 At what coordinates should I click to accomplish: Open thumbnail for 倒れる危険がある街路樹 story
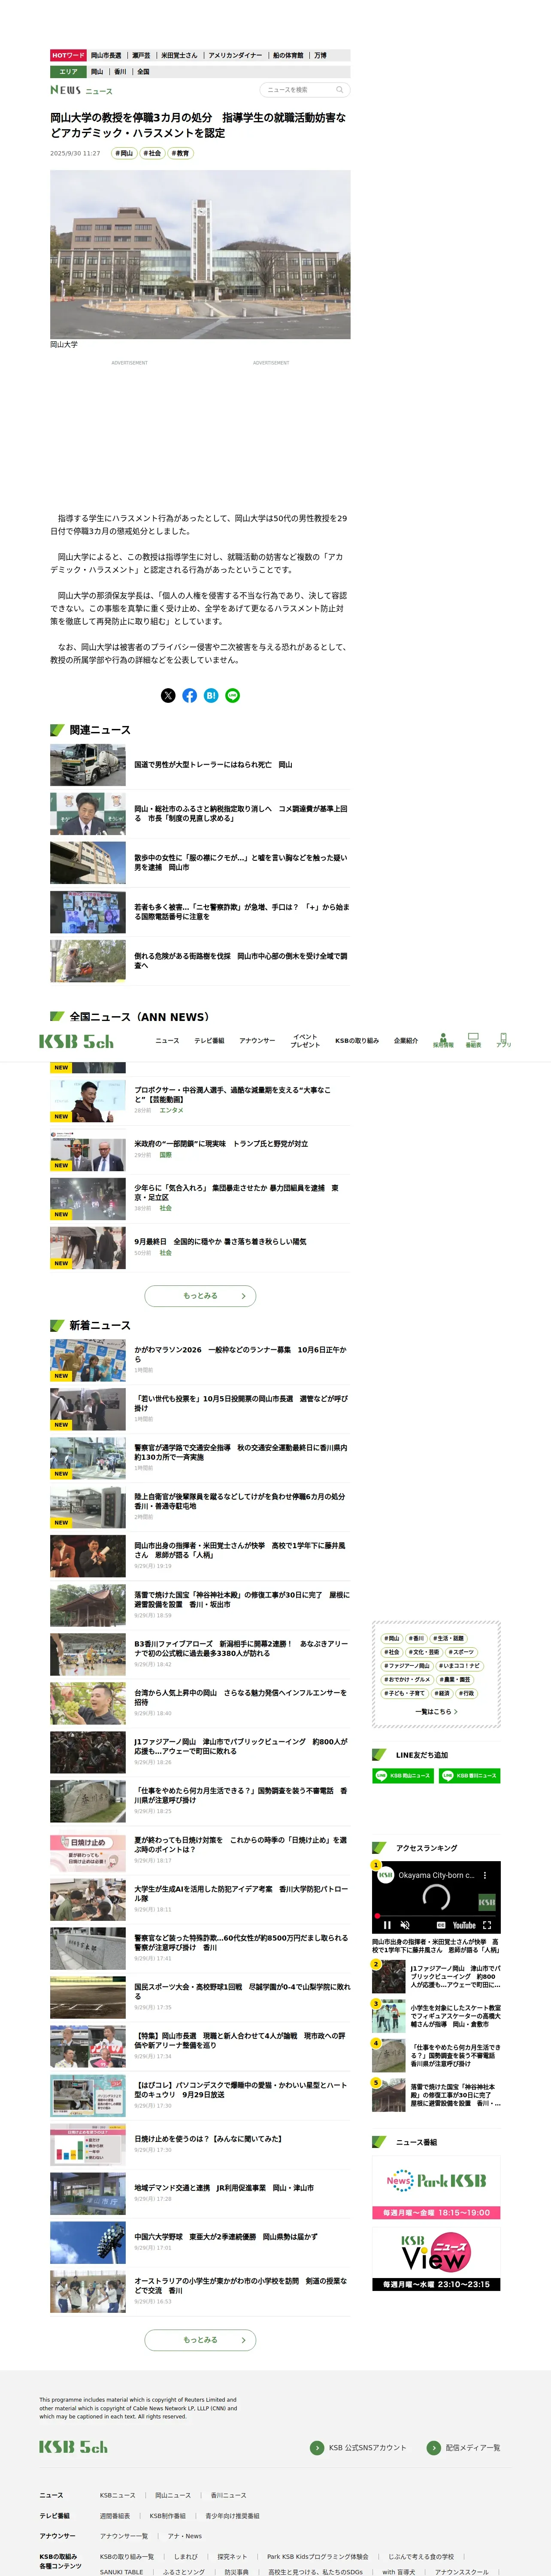point(88,961)
